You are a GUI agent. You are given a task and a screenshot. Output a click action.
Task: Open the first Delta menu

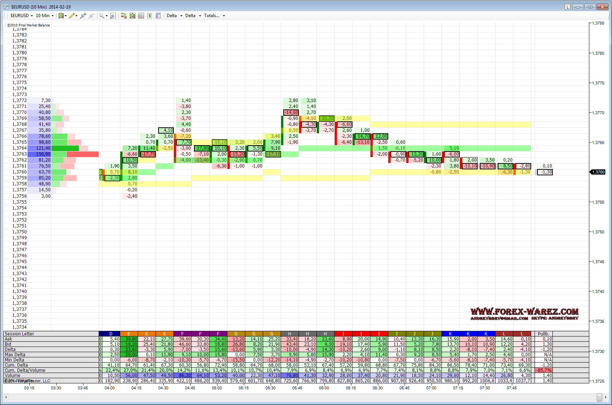coord(175,16)
